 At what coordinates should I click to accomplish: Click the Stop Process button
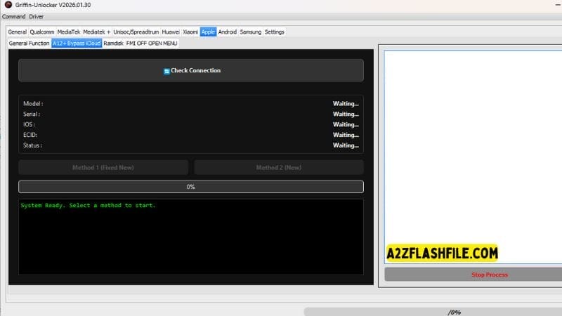473,275
